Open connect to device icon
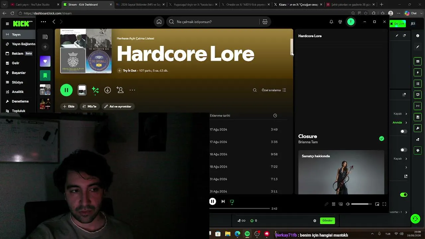This screenshot has width=425, height=239. point(341,204)
